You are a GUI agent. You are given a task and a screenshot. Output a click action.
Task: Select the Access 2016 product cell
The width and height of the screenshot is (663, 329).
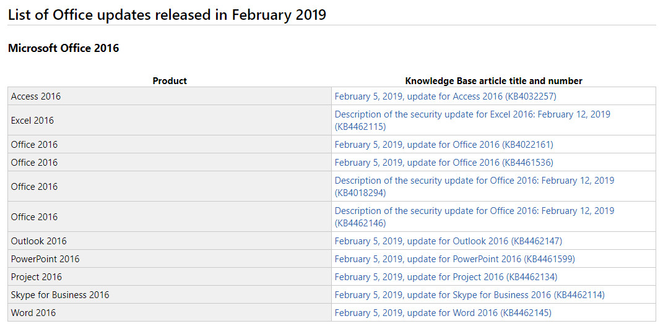coord(170,96)
